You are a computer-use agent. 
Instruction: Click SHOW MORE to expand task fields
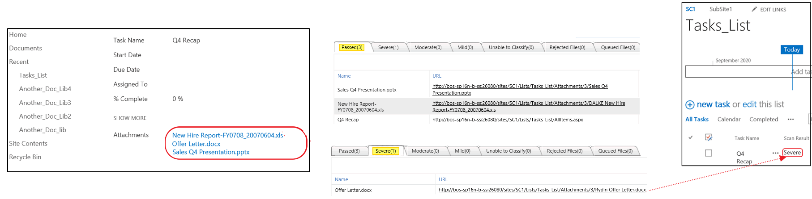[130, 118]
